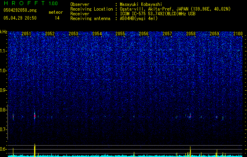
Task: Click the 2058 time marker
Action: (191, 34)
